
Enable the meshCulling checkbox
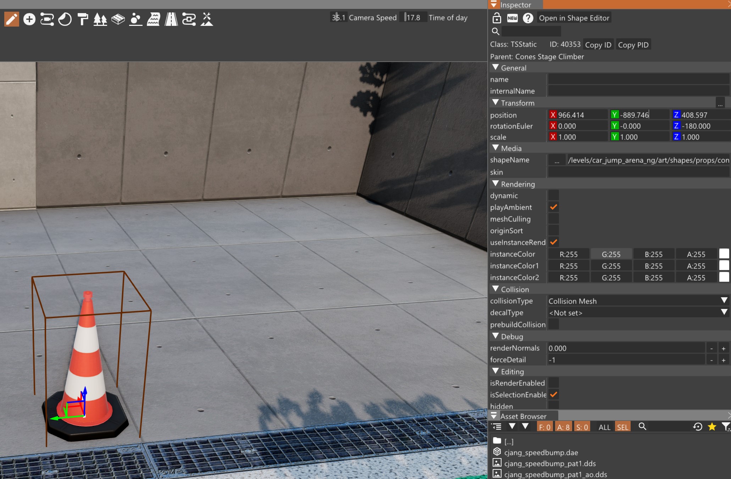pyautogui.click(x=553, y=219)
